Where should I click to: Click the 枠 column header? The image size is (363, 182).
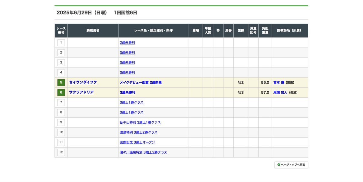tap(218, 31)
